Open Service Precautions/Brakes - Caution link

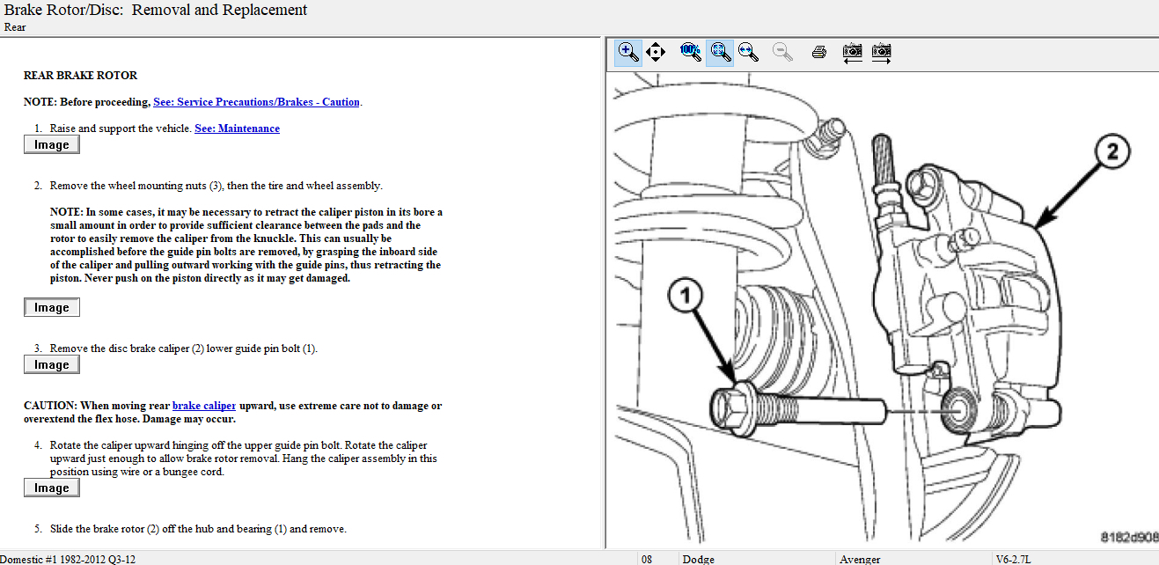pyautogui.click(x=256, y=102)
